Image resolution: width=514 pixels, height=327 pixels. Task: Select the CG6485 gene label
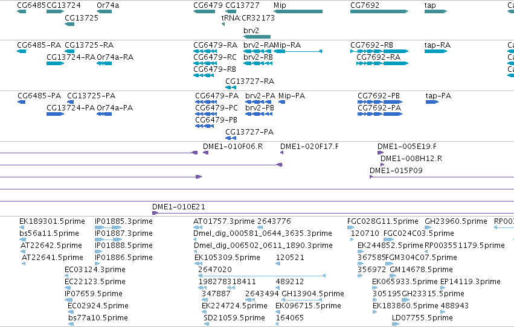click(31, 5)
